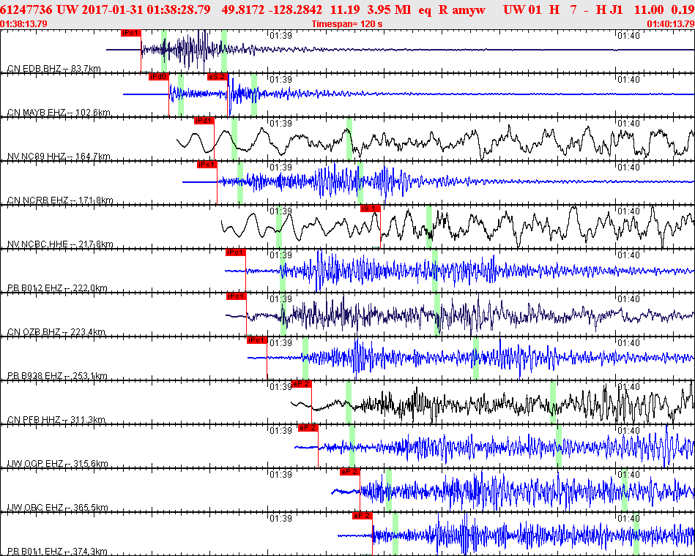The height and width of the screenshot is (556, 695).
Task: Click station label UW OCP EHZ 315.6km
Action: [x=58, y=464]
